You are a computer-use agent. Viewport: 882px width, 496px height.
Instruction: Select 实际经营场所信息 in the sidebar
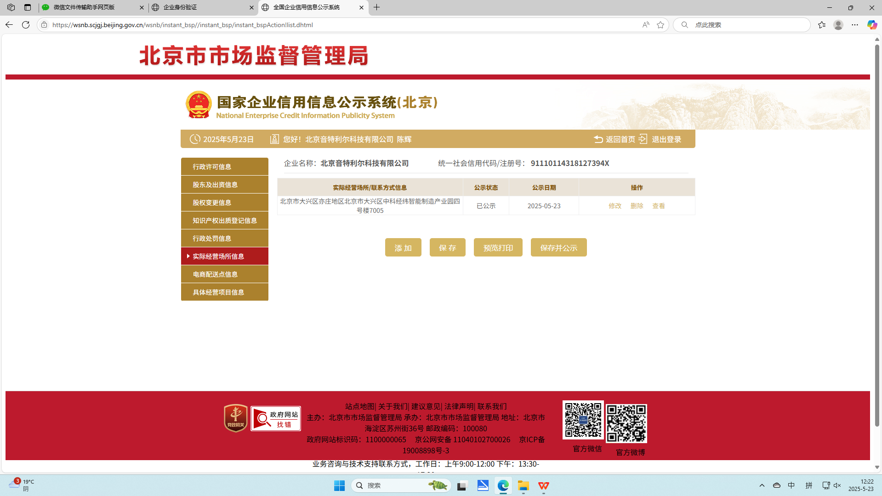(x=225, y=256)
